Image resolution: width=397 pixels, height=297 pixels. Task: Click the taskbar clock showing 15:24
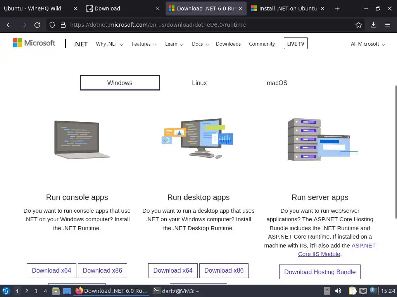[x=388, y=291]
